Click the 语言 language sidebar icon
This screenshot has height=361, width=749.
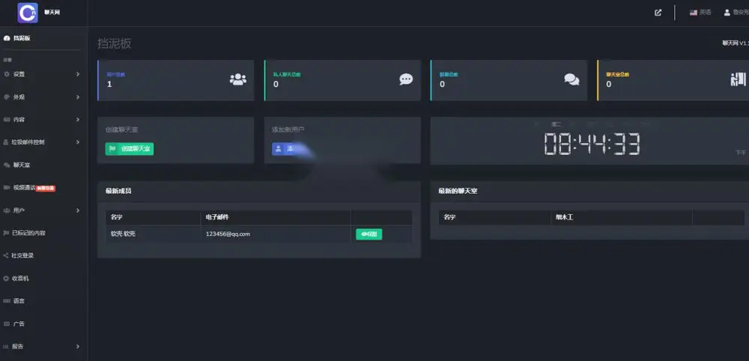click(7, 301)
